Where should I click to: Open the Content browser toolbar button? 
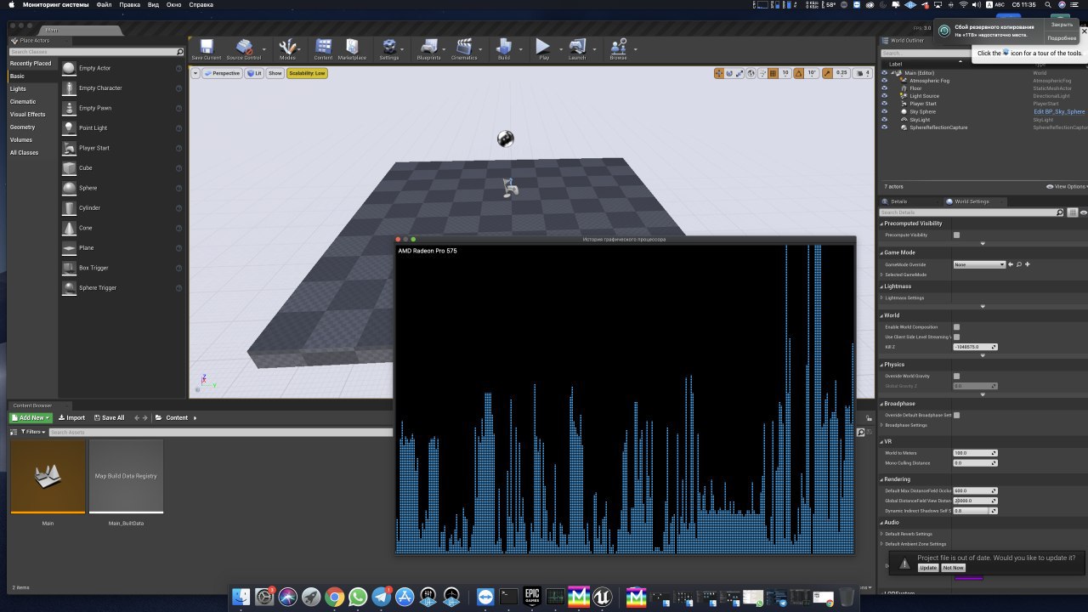[x=323, y=49]
